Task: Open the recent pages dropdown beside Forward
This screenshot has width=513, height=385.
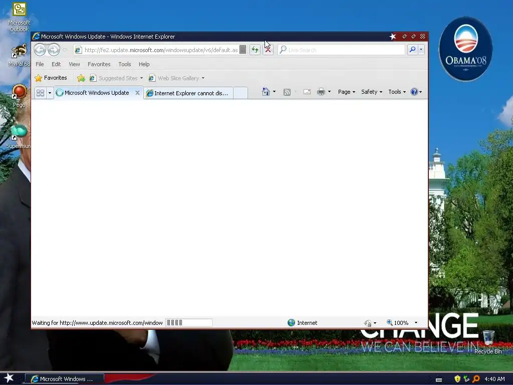Action: (x=65, y=50)
